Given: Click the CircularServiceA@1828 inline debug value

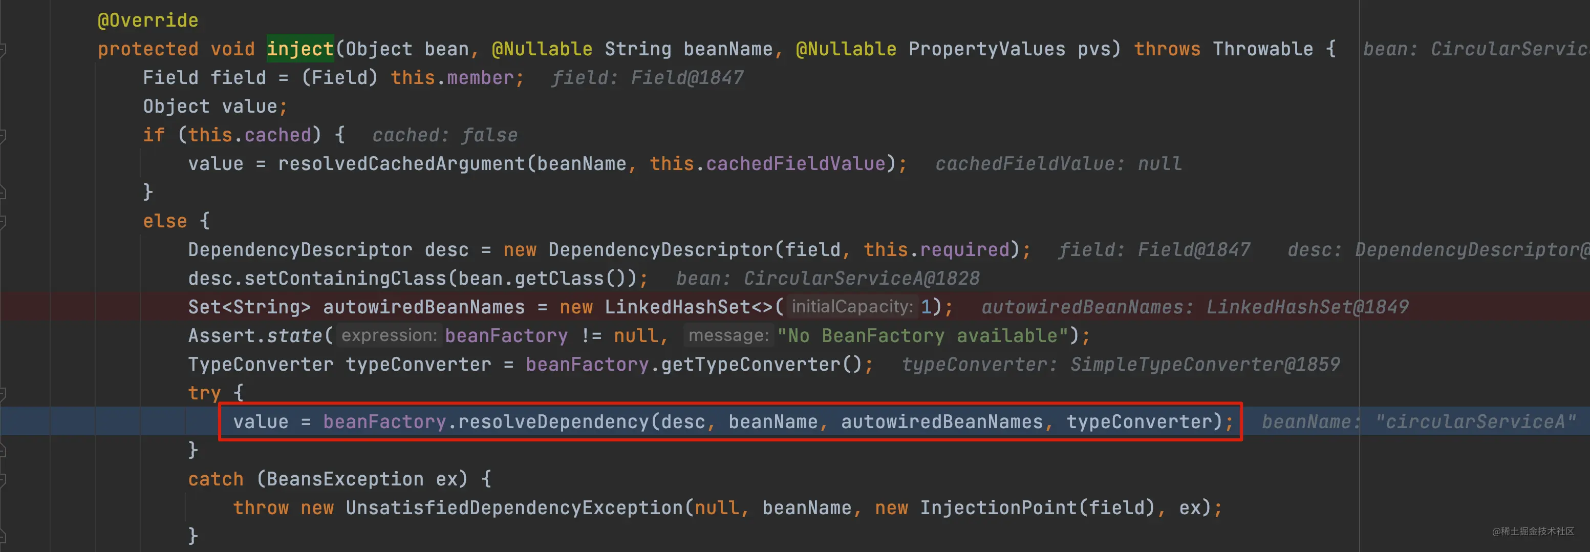Looking at the screenshot, I should coord(861,279).
